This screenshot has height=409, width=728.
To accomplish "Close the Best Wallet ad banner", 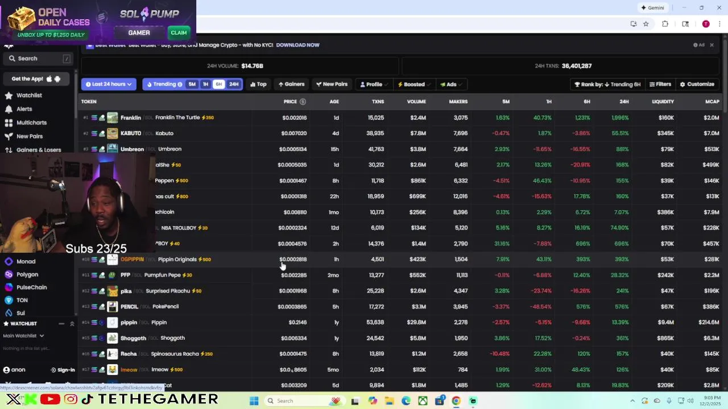I will (712, 45).
